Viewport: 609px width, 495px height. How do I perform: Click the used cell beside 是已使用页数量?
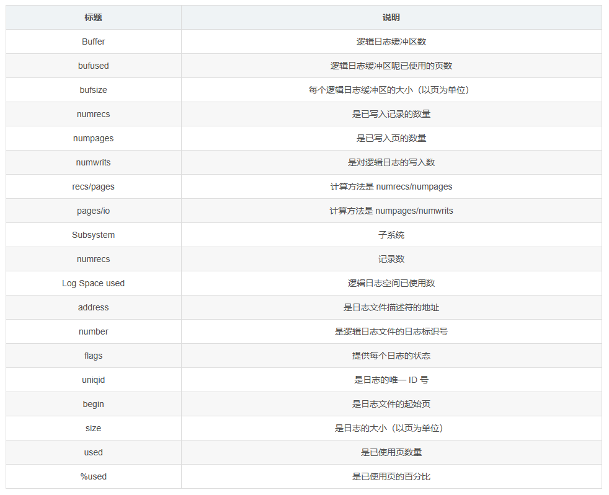click(93, 452)
